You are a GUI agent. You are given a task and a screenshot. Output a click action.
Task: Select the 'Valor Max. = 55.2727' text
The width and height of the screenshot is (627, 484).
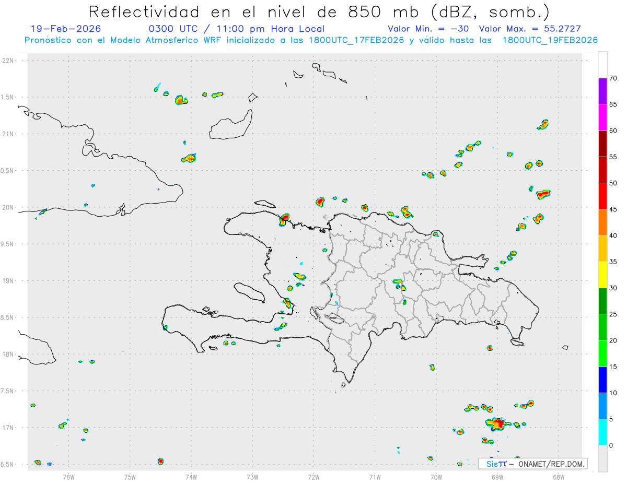[530, 29]
